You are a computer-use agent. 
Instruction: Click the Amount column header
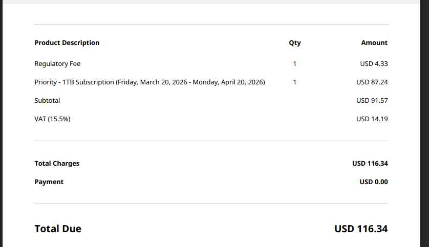pos(374,43)
